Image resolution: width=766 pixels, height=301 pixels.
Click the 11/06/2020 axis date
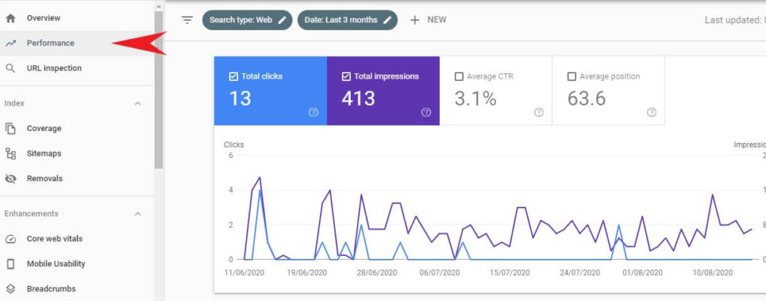click(245, 273)
